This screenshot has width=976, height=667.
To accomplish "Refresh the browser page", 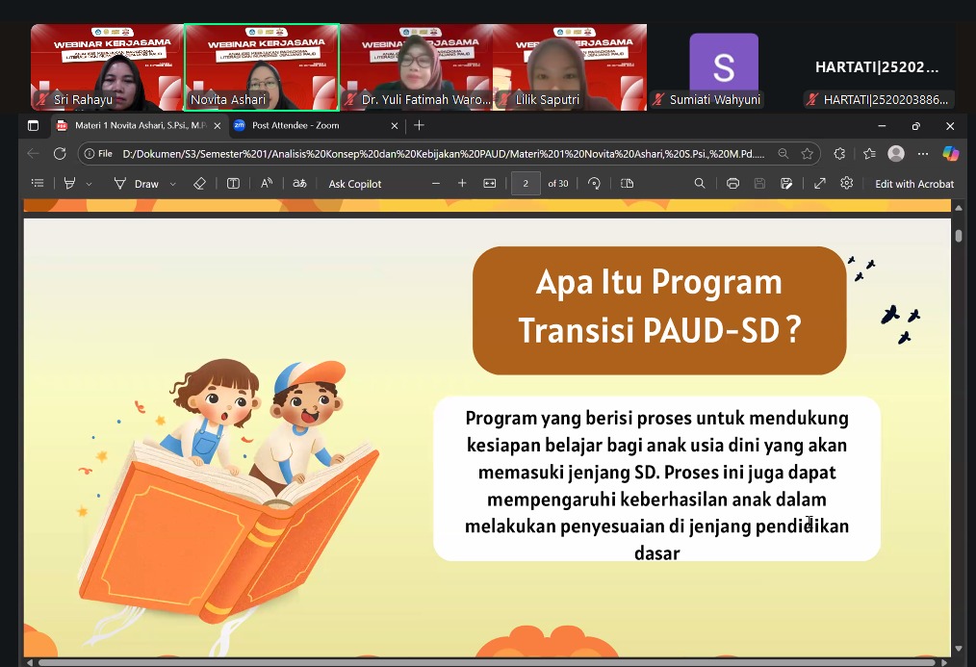I will [x=60, y=154].
